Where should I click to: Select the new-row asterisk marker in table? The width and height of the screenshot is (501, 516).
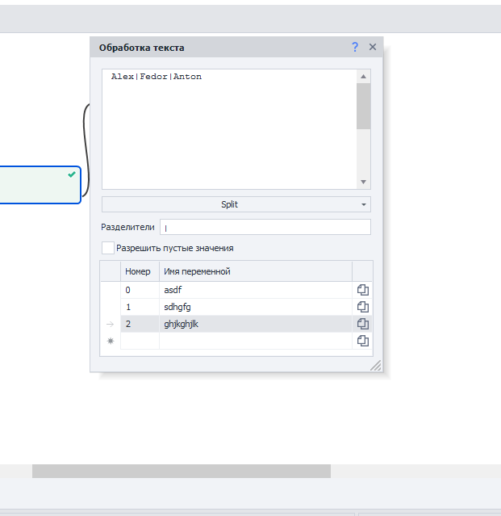click(x=111, y=341)
